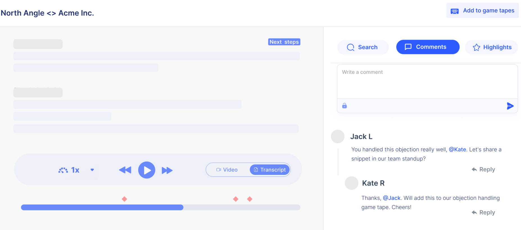
Task: Jump to the first red timeline marker
Action: pos(124,199)
